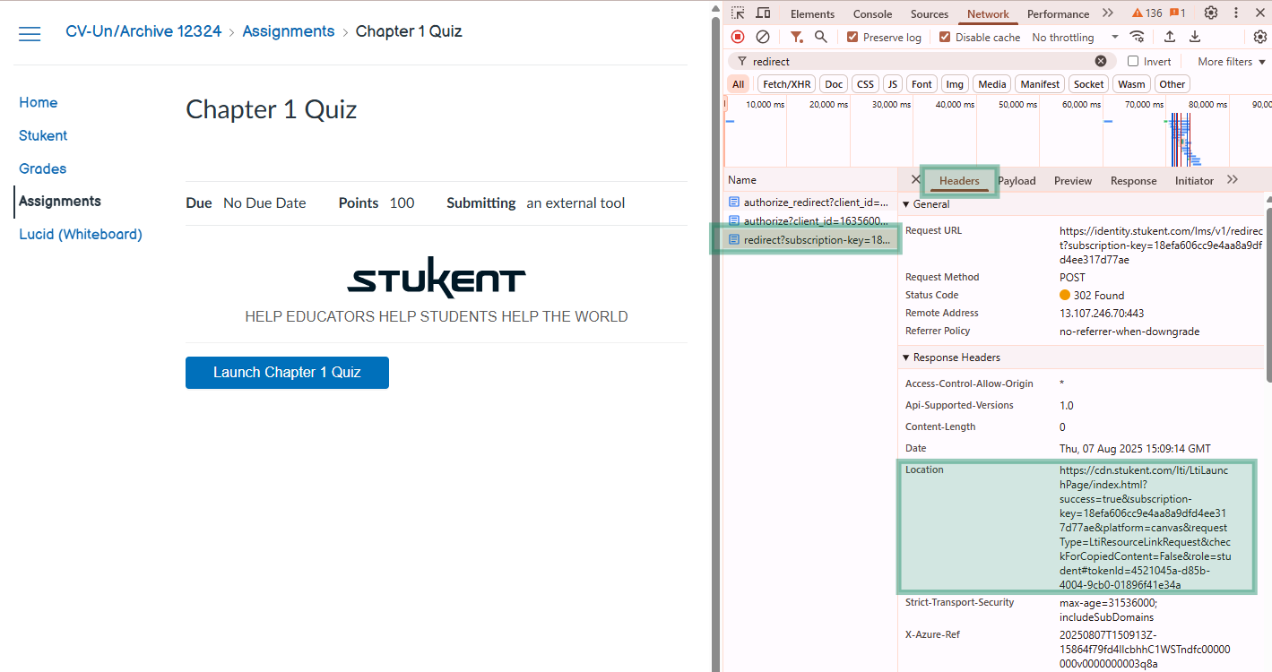Filter requests by Font type

pyautogui.click(x=922, y=84)
